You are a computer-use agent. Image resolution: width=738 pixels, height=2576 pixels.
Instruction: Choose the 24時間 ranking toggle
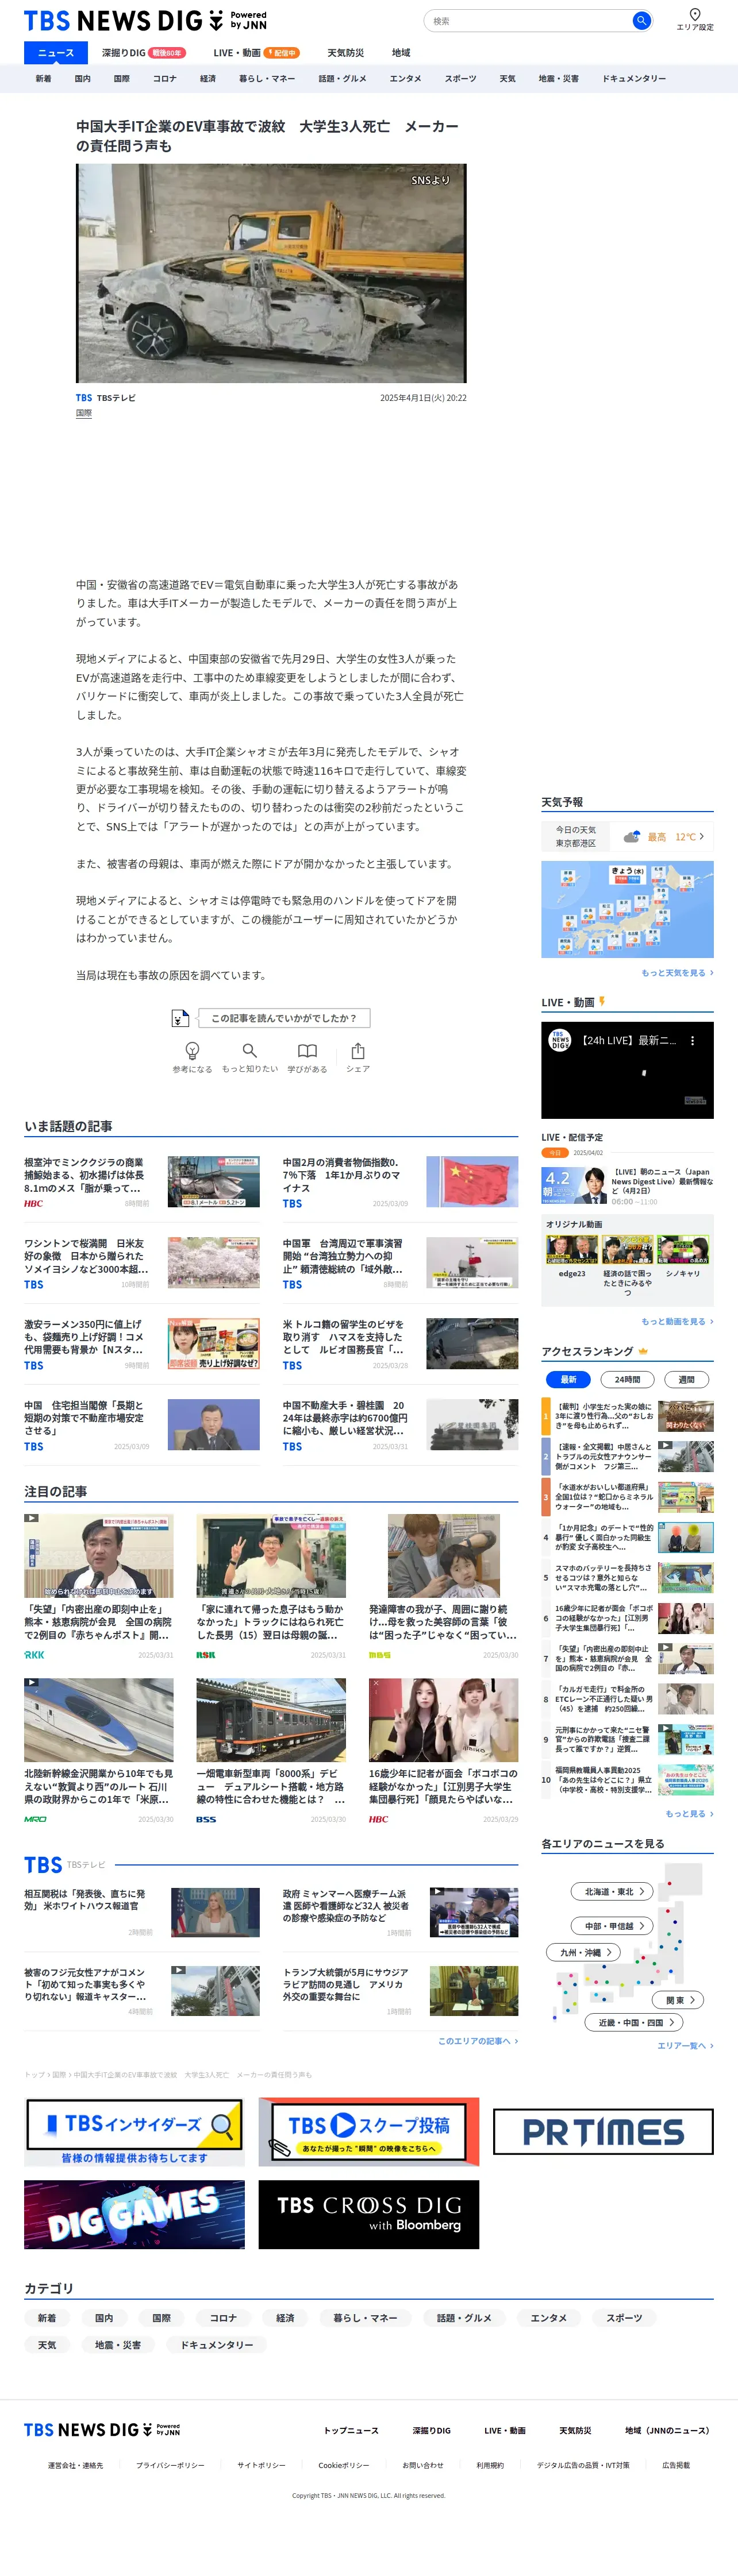click(628, 1380)
